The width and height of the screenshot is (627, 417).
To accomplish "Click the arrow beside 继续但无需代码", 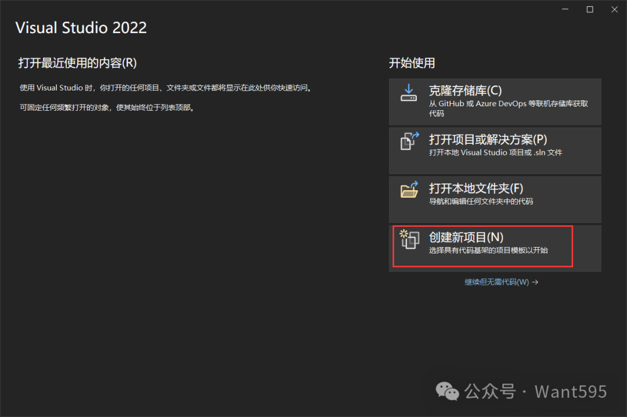I will tap(535, 282).
